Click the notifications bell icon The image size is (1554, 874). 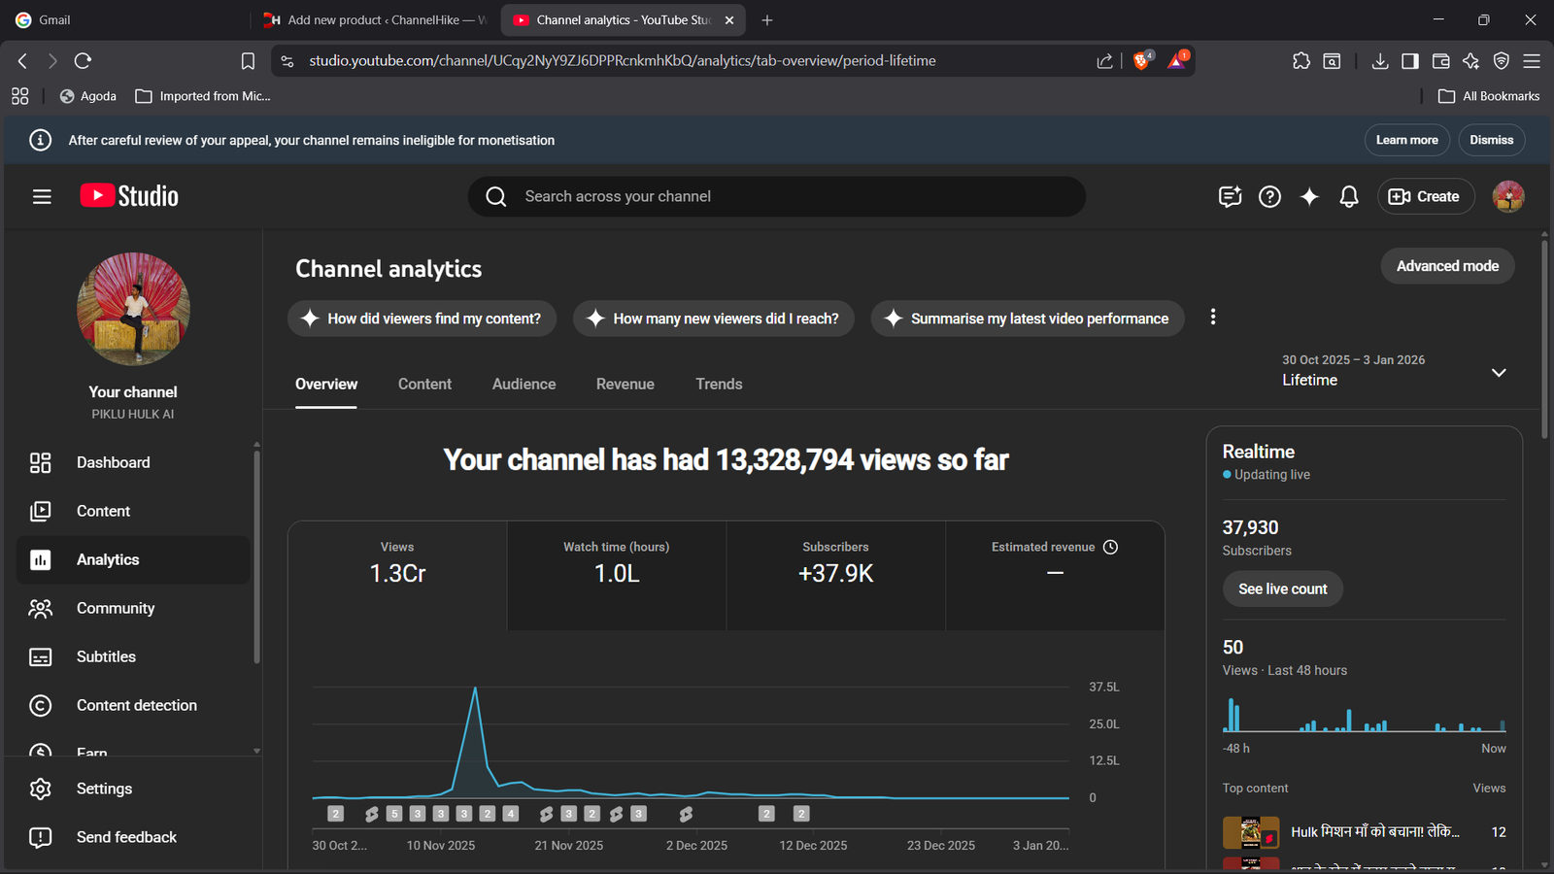[x=1348, y=196]
